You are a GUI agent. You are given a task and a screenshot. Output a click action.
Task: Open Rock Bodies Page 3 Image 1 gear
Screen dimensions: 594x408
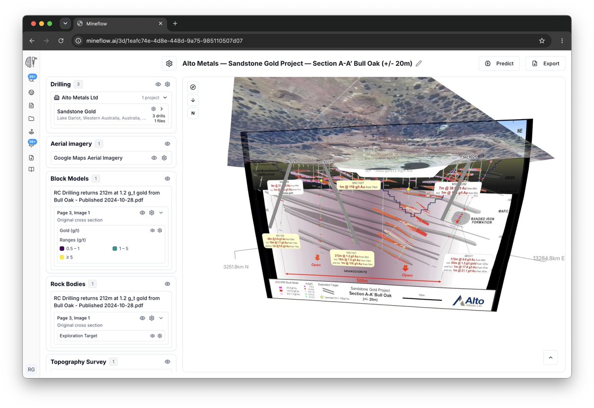[x=152, y=318]
